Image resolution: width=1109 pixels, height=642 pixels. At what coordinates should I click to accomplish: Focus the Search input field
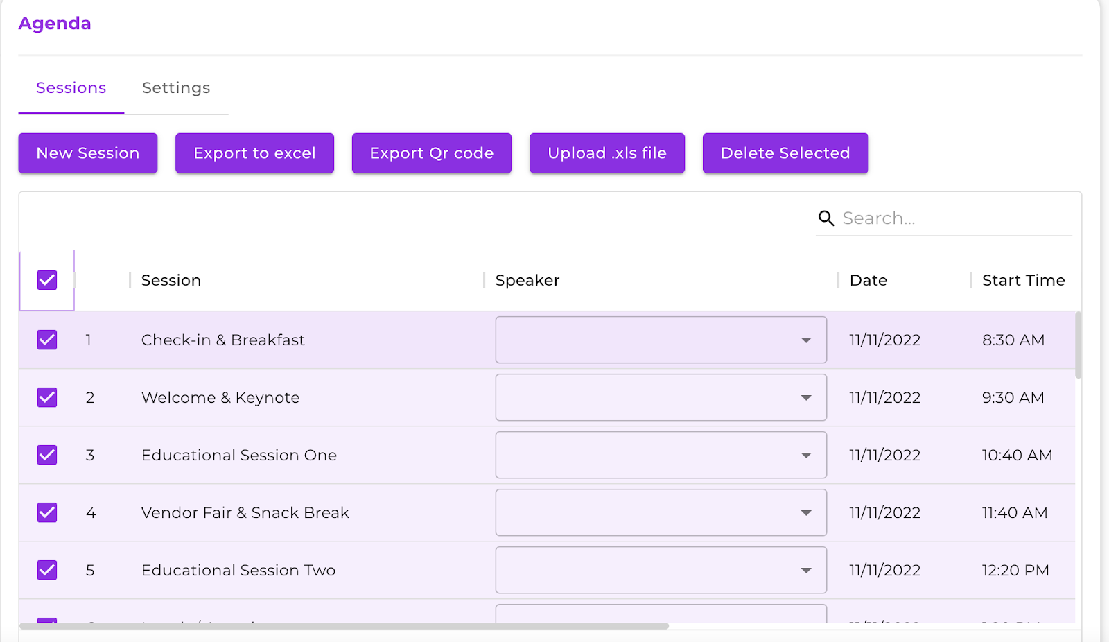[955, 218]
